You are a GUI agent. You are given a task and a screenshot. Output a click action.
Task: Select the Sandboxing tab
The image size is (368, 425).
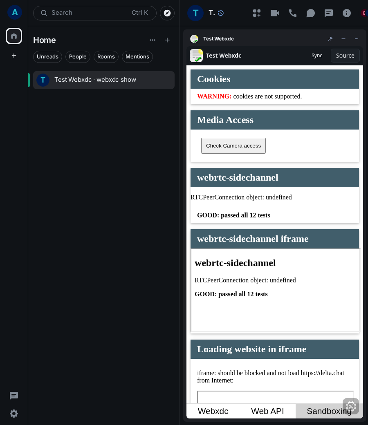(x=329, y=411)
